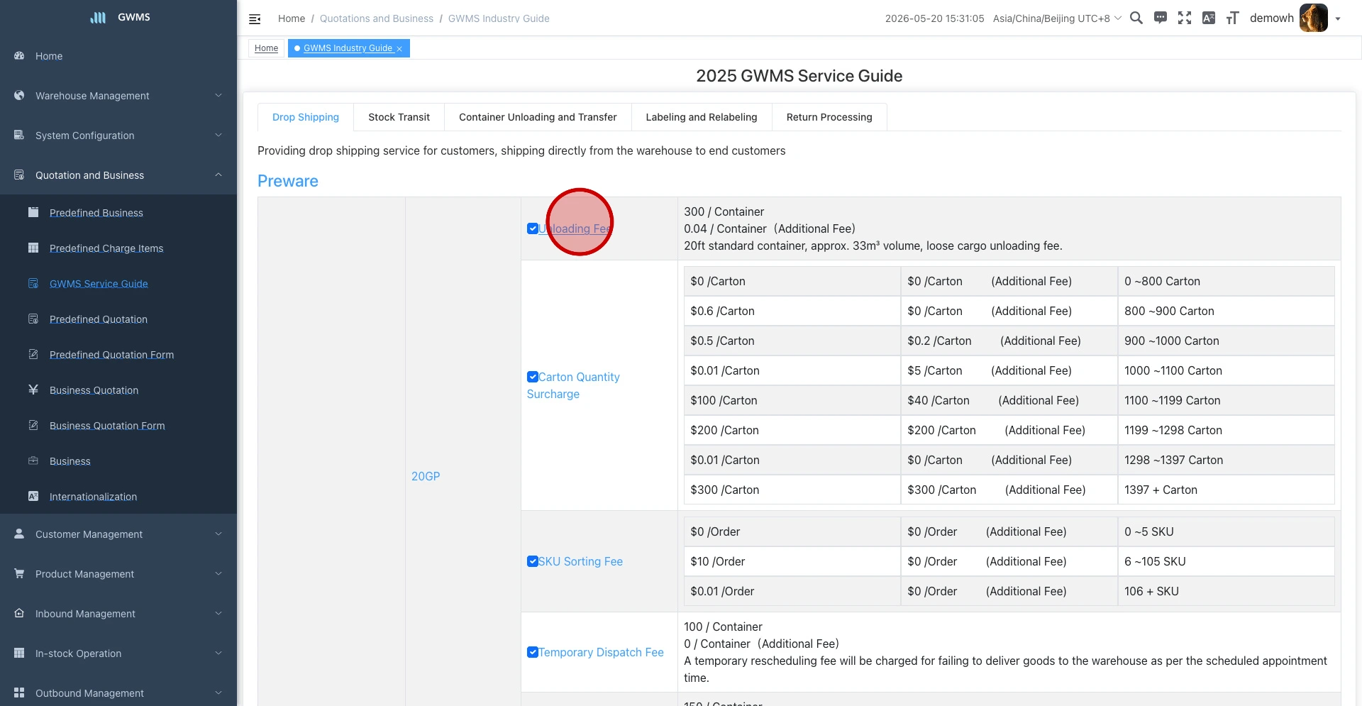1362x706 pixels.
Task: Click the In-stock Operation table icon
Action: [x=19, y=653]
